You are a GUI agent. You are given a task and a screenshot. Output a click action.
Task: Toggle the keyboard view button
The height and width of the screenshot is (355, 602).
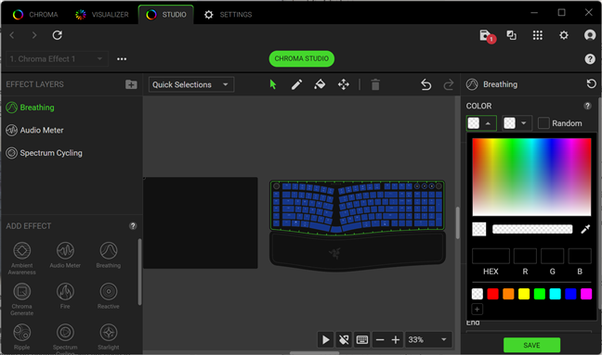[x=362, y=339]
